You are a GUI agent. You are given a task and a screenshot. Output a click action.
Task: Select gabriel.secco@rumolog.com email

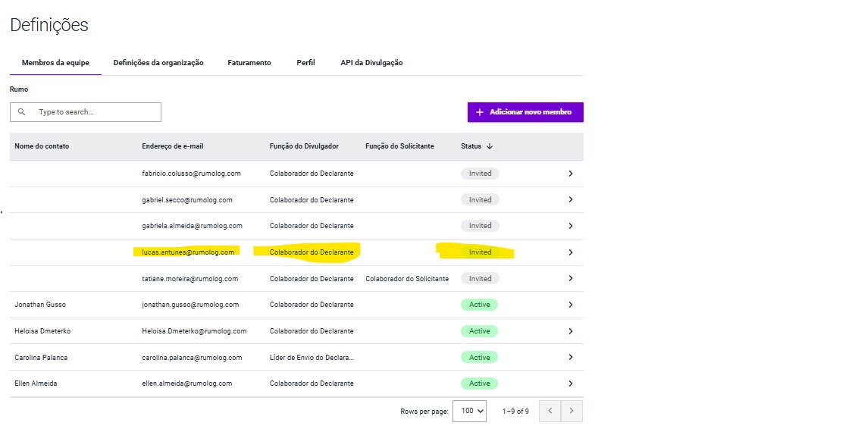pos(187,200)
